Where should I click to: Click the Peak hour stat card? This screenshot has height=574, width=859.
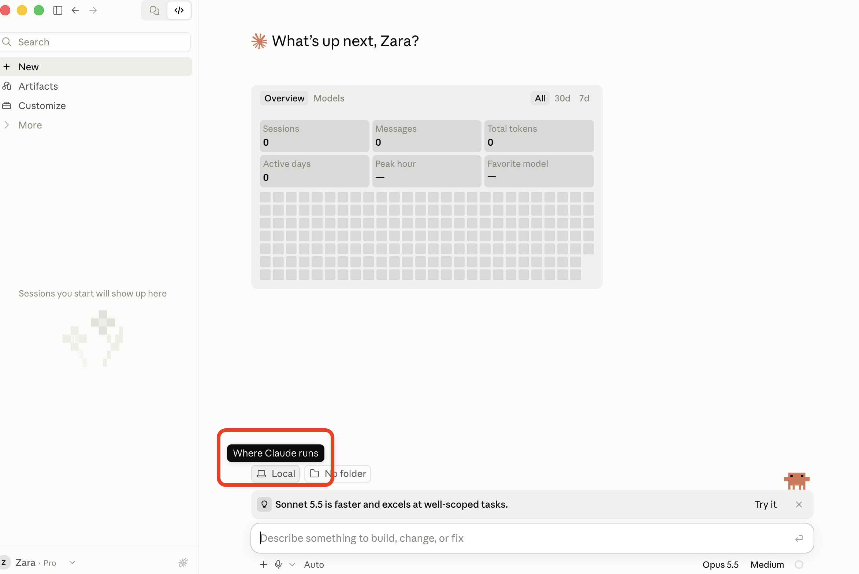click(x=427, y=171)
